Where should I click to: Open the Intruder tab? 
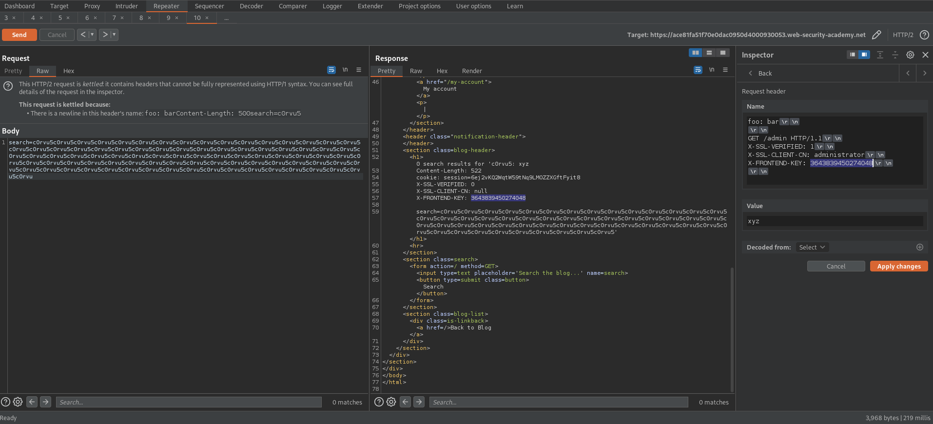(127, 6)
